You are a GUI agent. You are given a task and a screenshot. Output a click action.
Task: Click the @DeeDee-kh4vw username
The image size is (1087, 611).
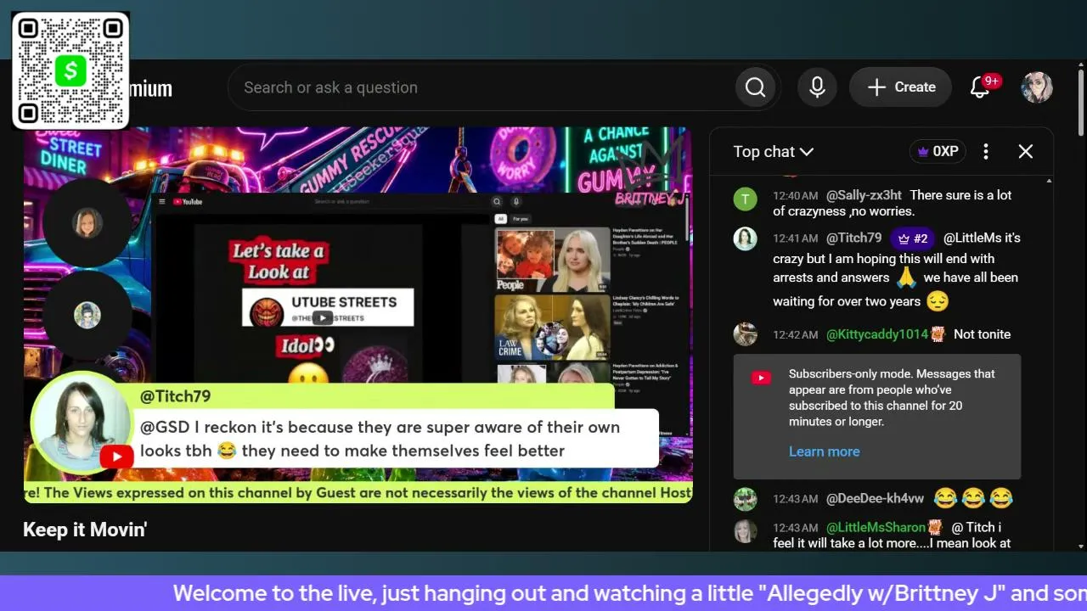(x=875, y=498)
